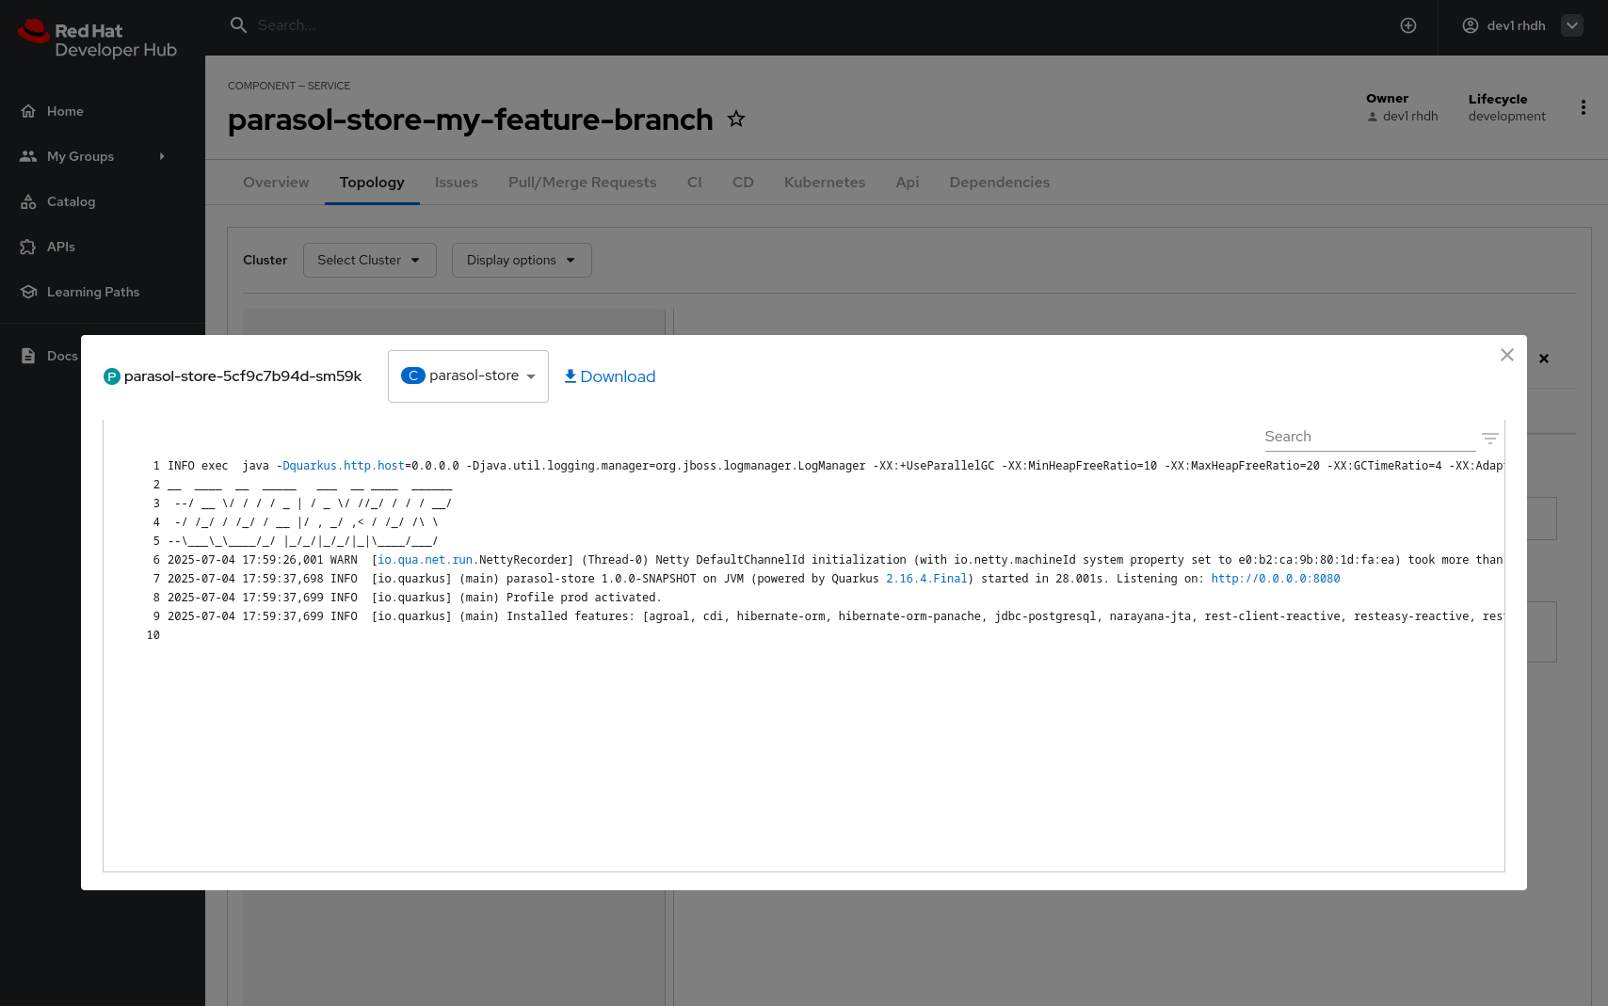This screenshot has width=1608, height=1006.
Task: Close the side panel behind the dialog
Action: point(1544,359)
